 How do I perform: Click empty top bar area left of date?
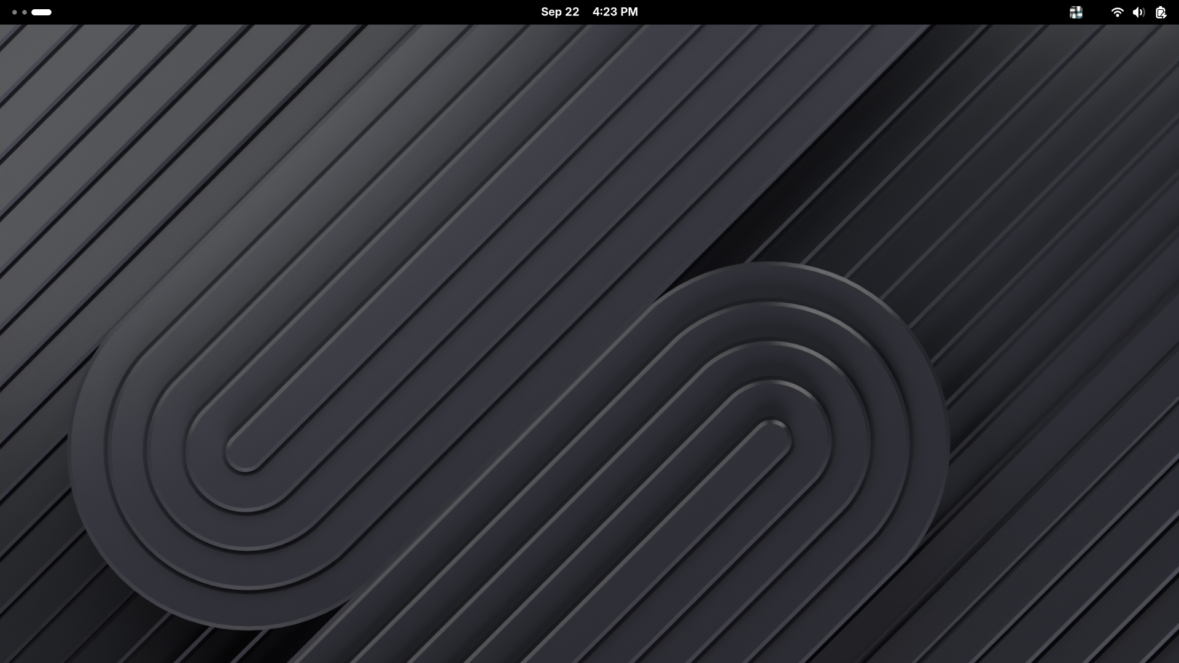[x=307, y=12]
